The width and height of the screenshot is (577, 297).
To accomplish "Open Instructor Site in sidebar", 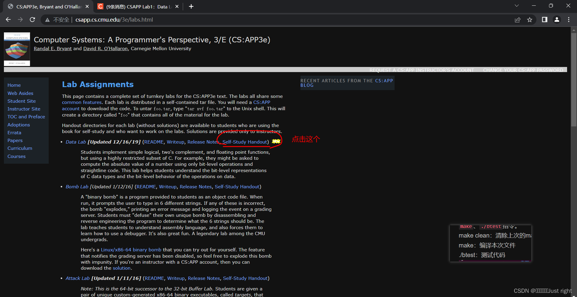I will tap(24, 109).
